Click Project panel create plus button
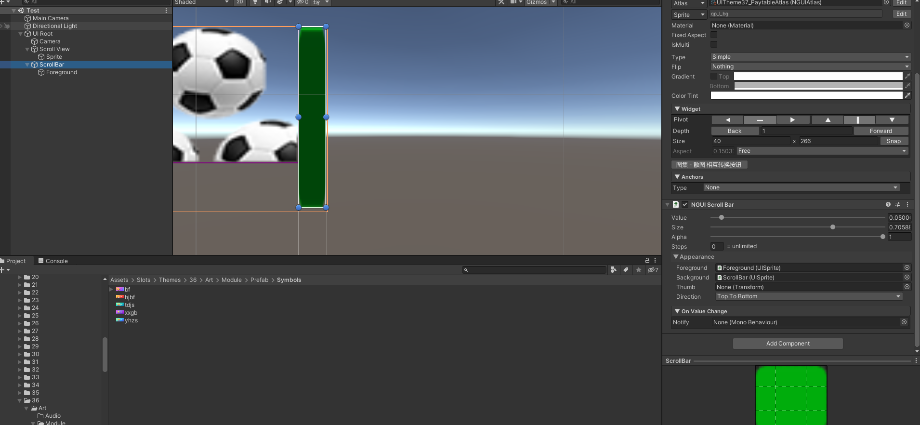 [5, 270]
